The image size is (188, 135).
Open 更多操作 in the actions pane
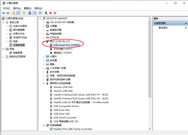pyautogui.click(x=163, y=28)
